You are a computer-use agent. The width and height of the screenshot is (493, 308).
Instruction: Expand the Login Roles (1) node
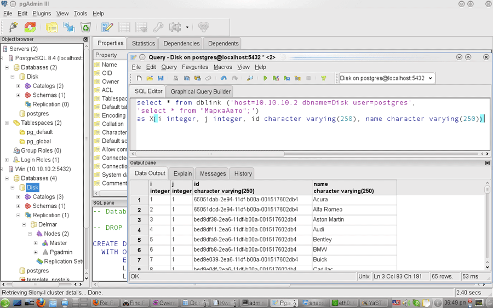coord(7,160)
